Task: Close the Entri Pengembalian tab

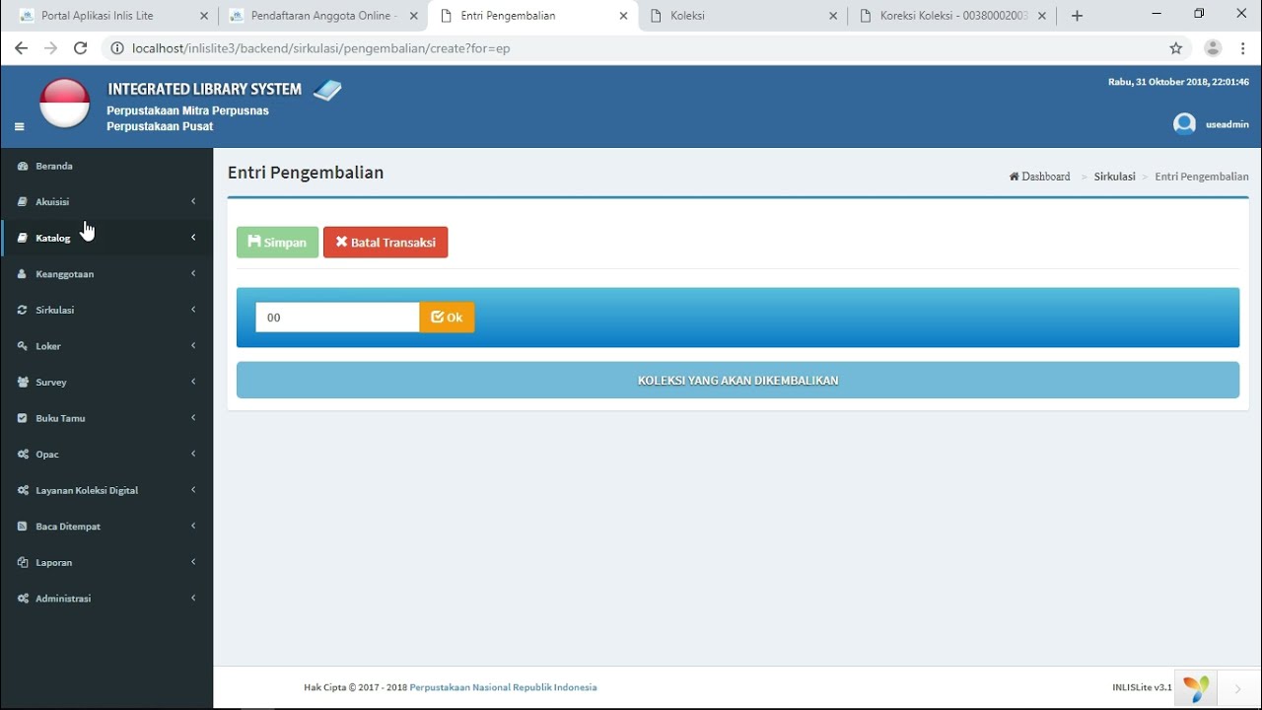Action: click(x=623, y=16)
